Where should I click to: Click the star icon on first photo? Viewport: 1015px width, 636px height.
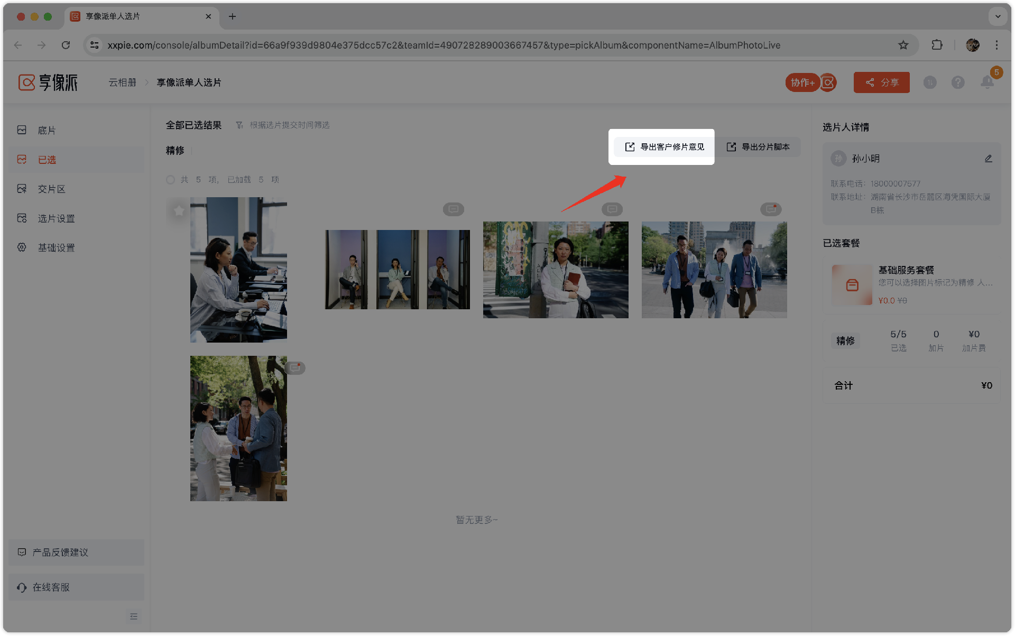coord(179,210)
